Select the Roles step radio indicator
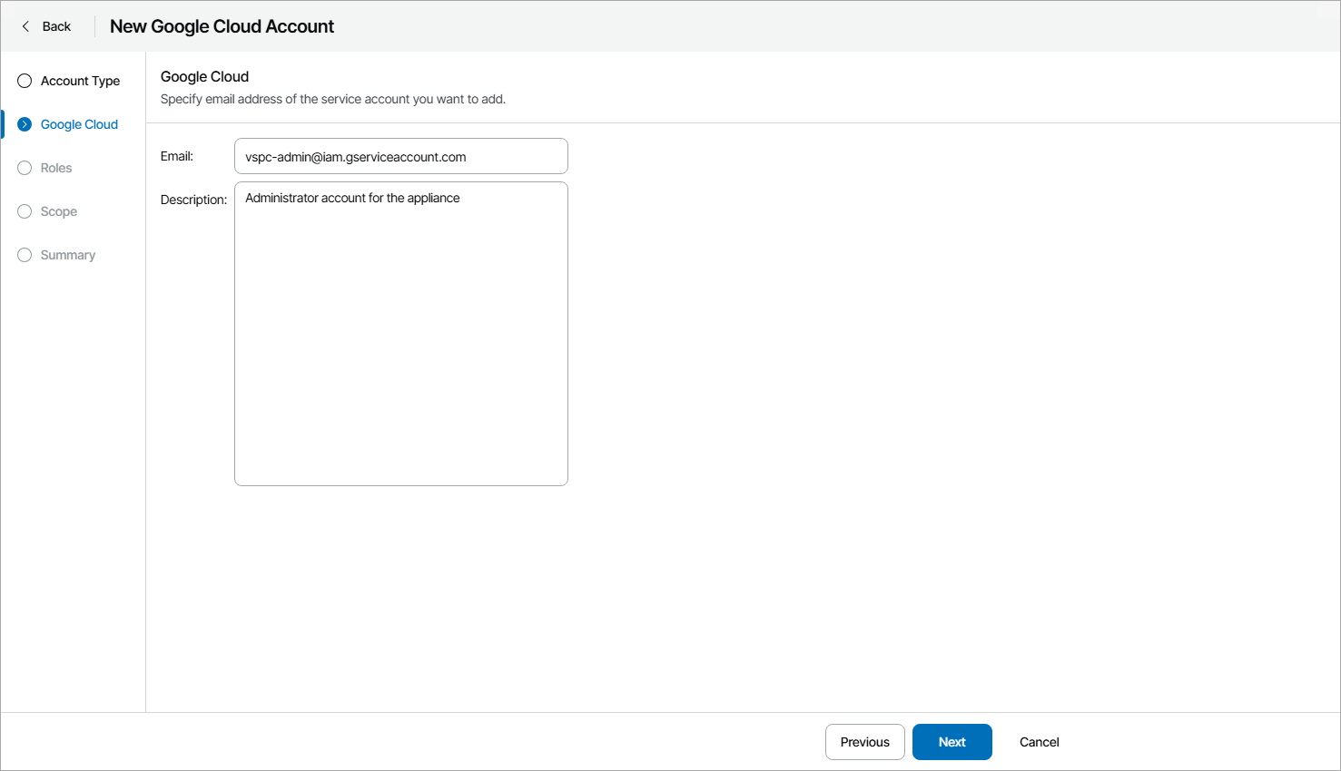The image size is (1341, 771). click(24, 168)
